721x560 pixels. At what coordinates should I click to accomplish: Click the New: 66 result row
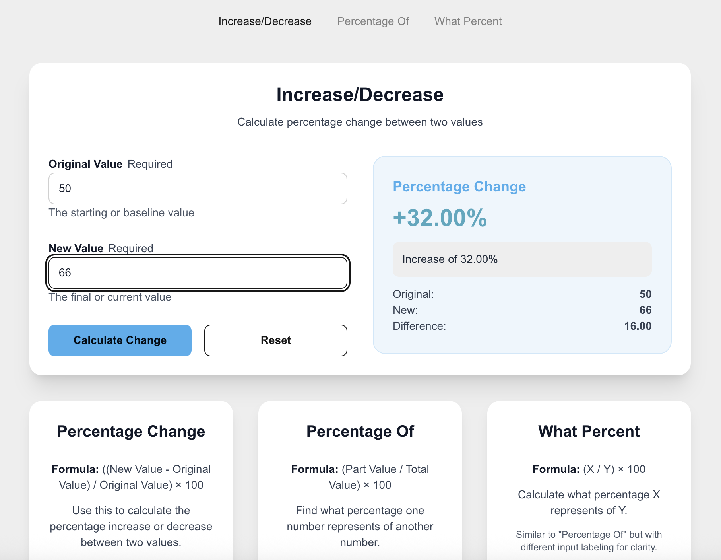(x=521, y=310)
